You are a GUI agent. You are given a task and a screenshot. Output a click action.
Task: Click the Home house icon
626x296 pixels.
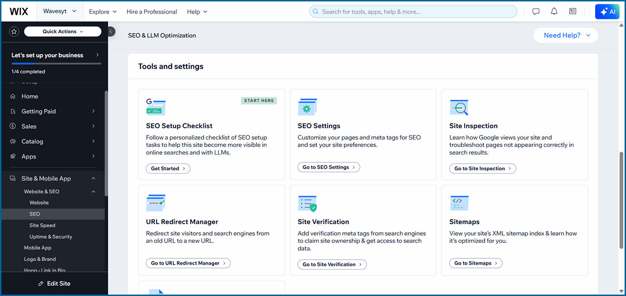pyautogui.click(x=13, y=96)
